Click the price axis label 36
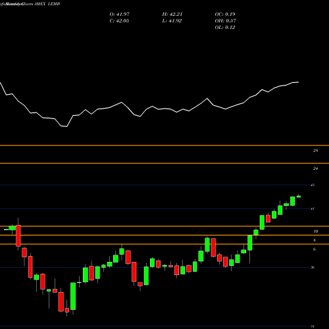 313,267
